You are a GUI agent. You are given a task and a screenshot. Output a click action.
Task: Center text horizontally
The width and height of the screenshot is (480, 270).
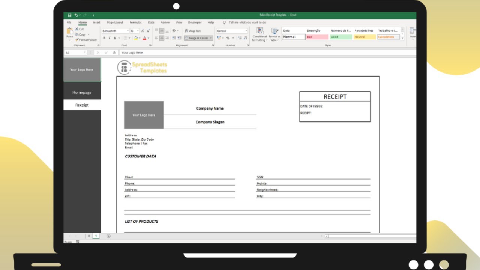[162, 38]
